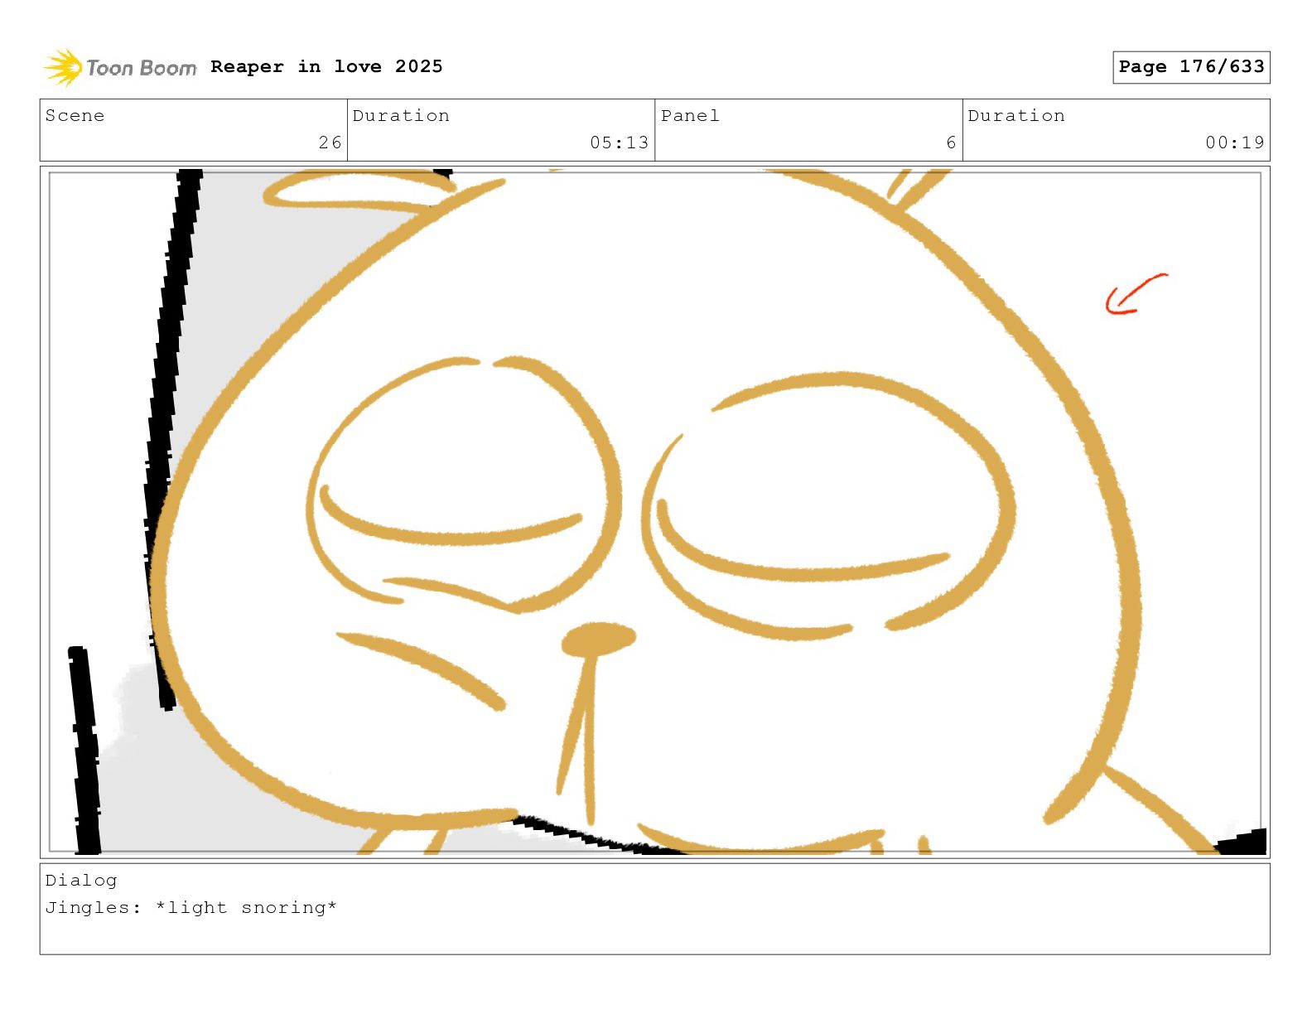Image resolution: width=1312 pixels, height=1014 pixels.
Task: Select the dialog 'Jingles: *light snoring*'
Action: pyautogui.click(x=191, y=907)
